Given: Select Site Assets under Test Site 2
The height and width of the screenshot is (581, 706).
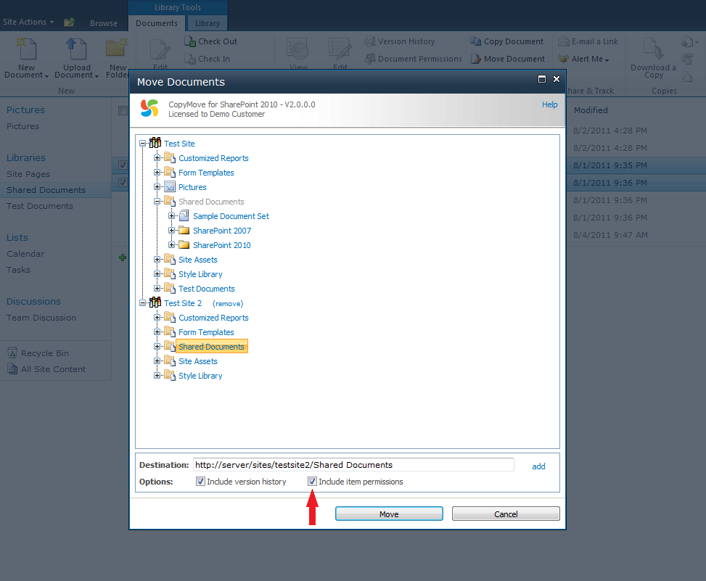Looking at the screenshot, I should (198, 361).
